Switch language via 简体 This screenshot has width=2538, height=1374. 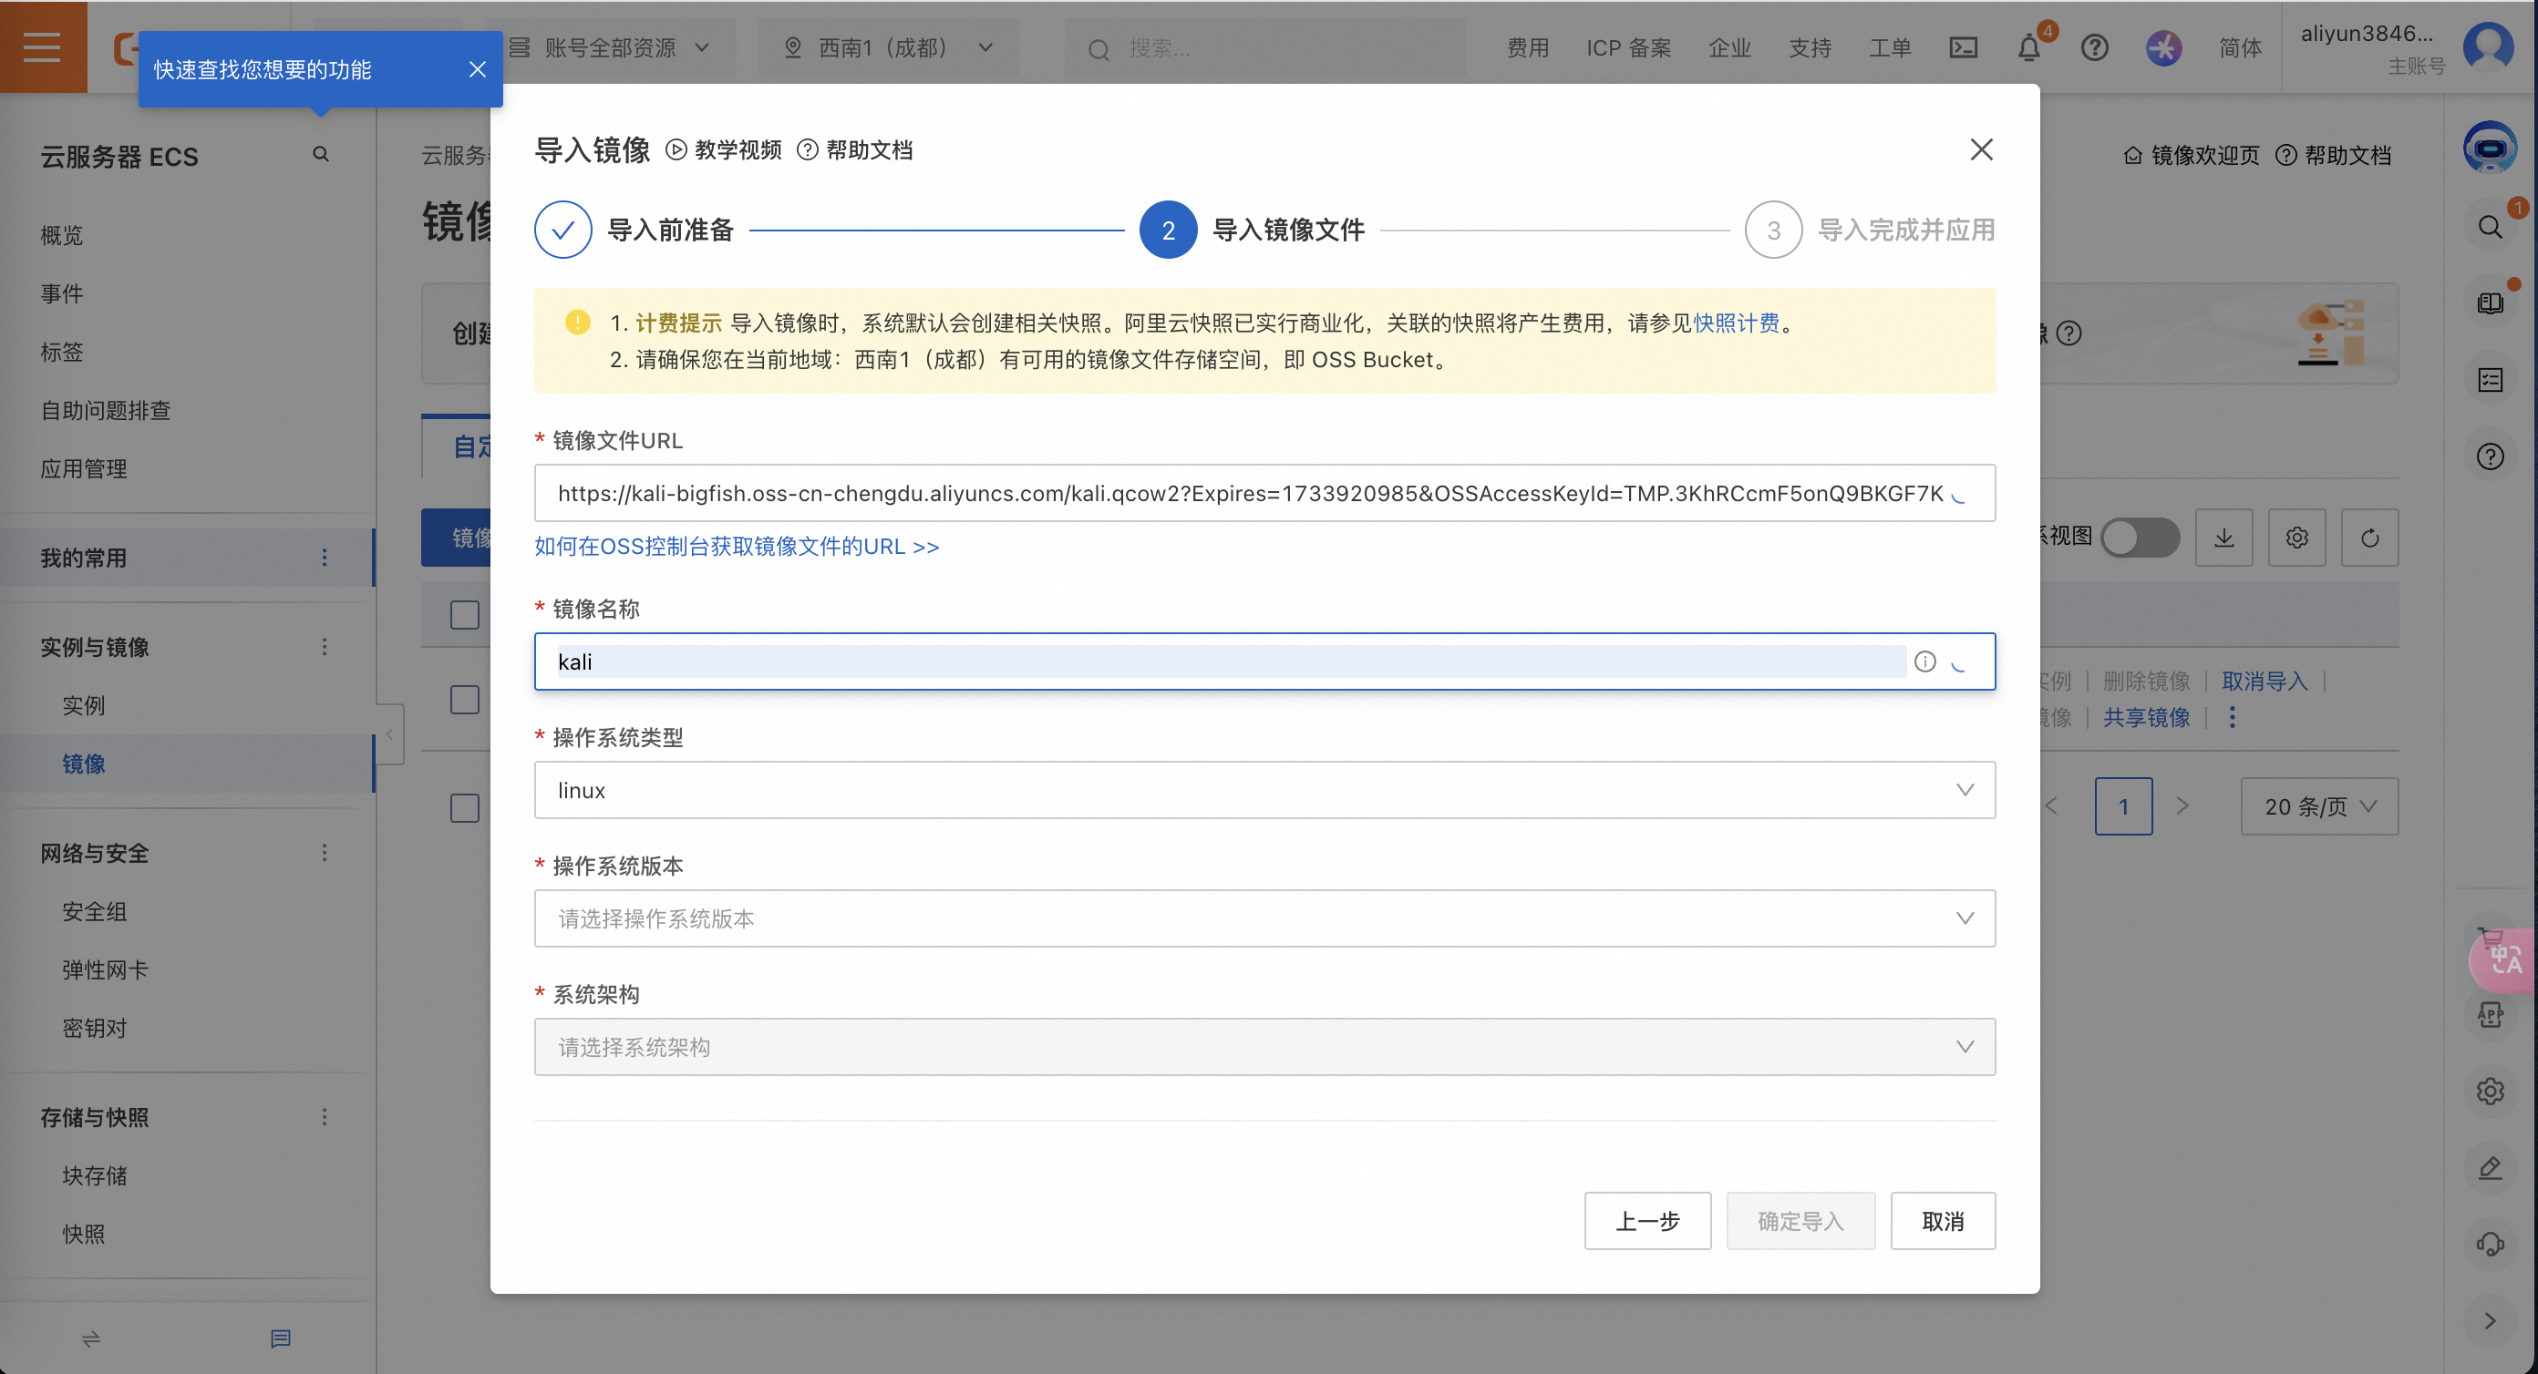coord(2240,47)
